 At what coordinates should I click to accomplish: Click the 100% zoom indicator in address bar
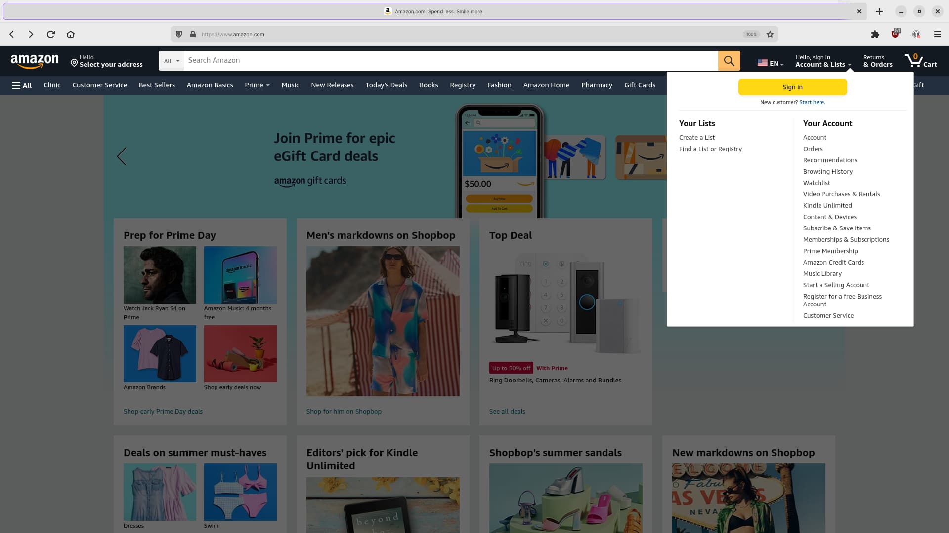(751, 34)
